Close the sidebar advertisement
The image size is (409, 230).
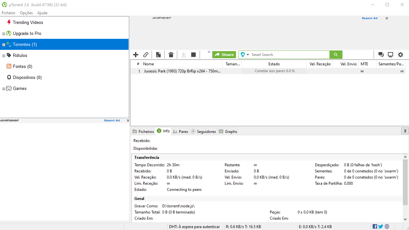tap(128, 120)
